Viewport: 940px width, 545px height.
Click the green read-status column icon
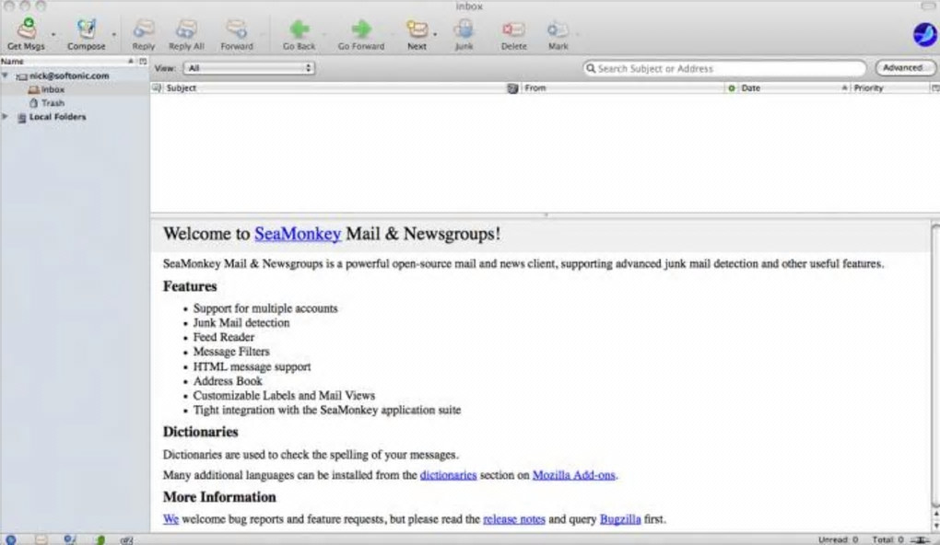(x=731, y=88)
